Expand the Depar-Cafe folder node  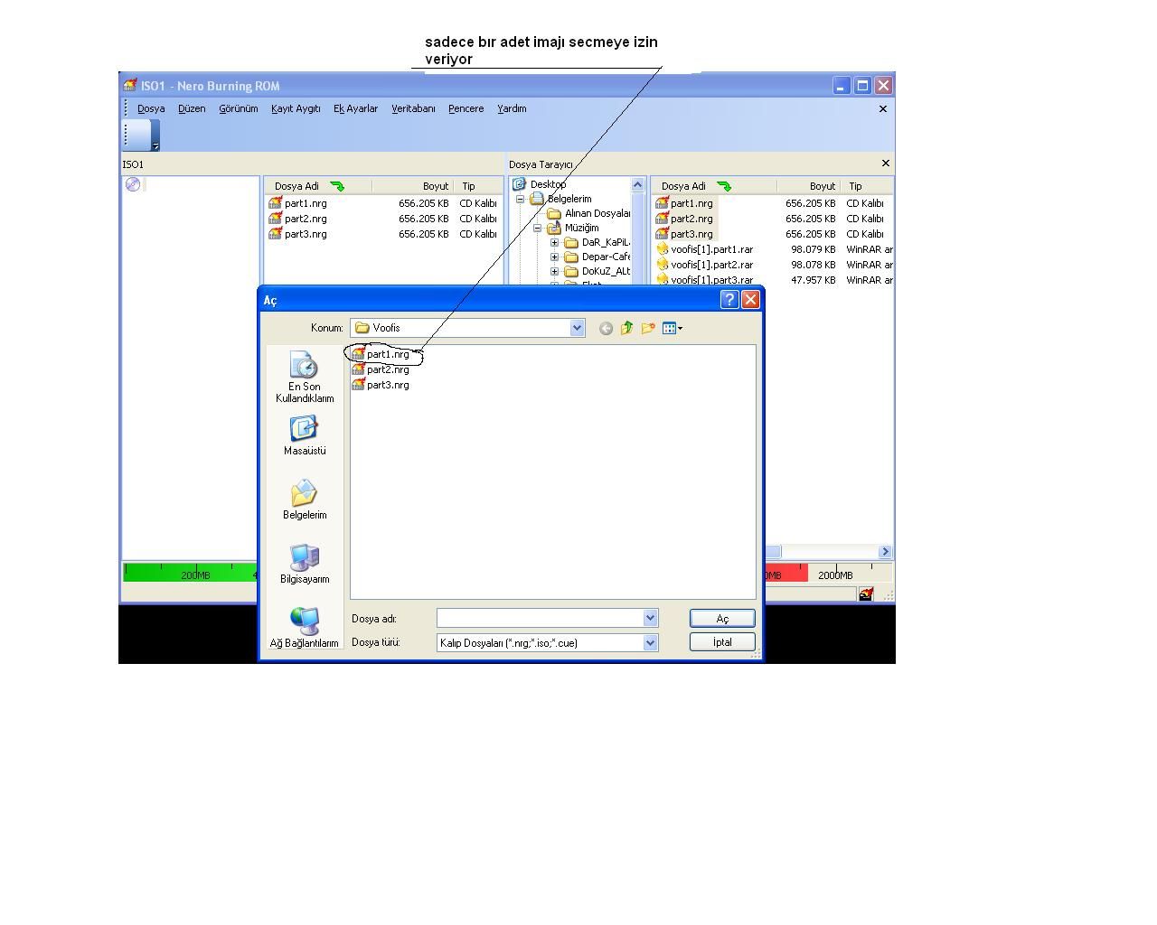tap(555, 257)
